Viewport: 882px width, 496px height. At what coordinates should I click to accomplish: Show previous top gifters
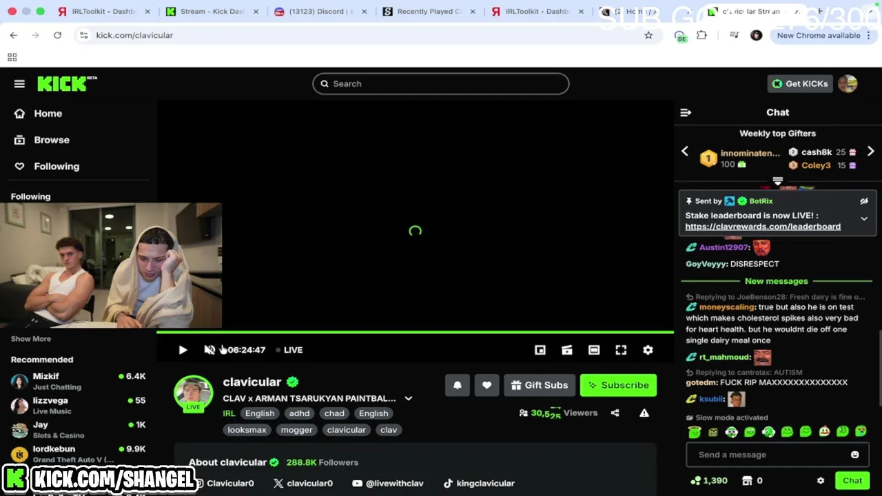pyautogui.click(x=685, y=152)
